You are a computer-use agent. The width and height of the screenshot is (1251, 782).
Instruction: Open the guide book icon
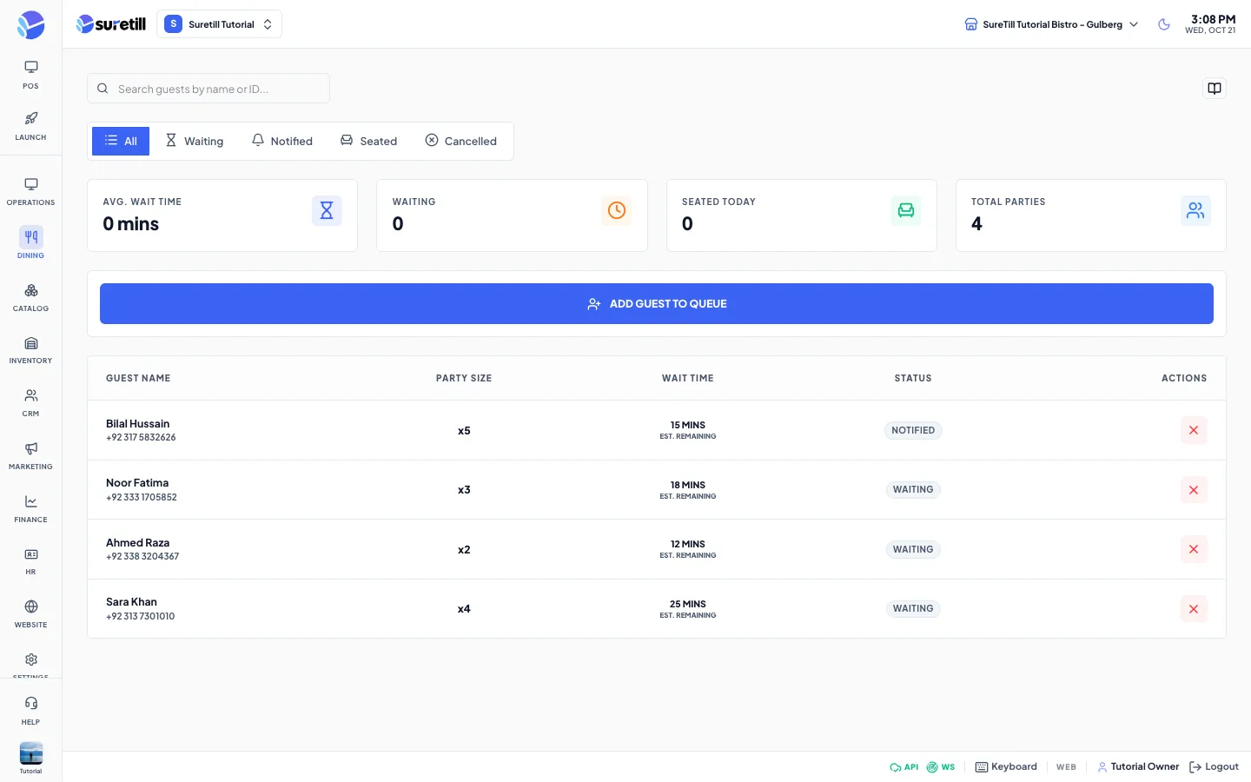tap(1215, 89)
